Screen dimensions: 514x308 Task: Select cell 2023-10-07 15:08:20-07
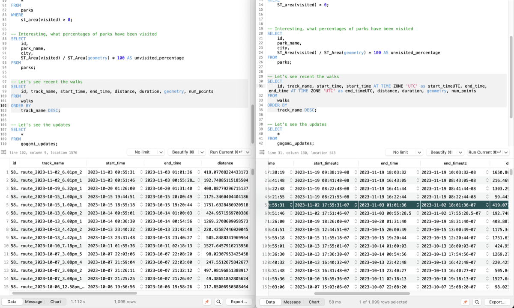click(x=454, y=287)
